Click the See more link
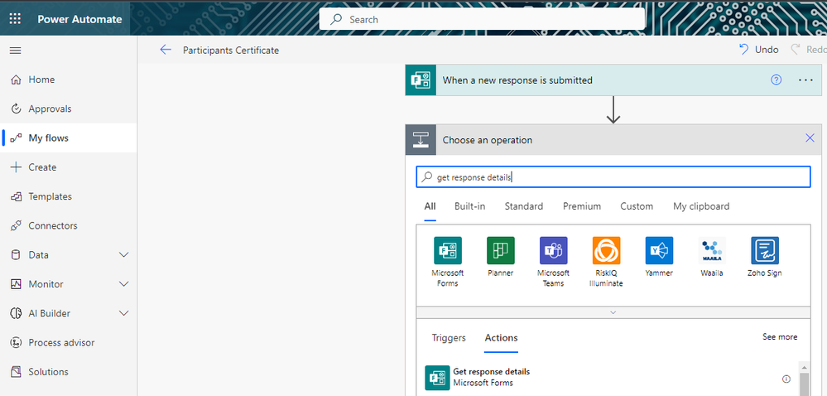 pos(780,337)
